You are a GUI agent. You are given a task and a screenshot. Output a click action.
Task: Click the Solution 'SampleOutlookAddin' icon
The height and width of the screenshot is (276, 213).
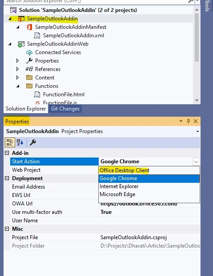pos(13,10)
